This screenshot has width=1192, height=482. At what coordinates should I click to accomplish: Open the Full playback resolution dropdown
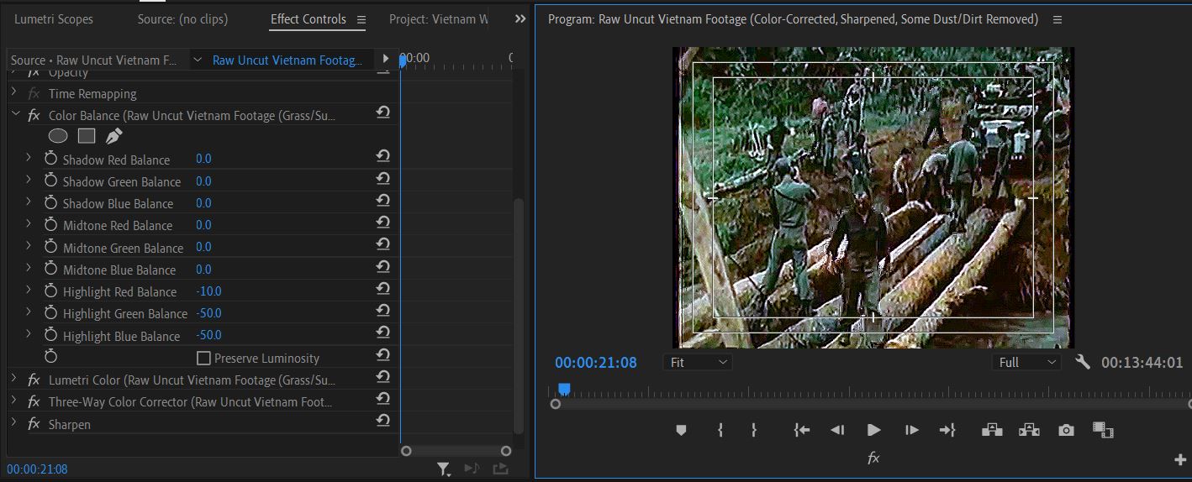[x=1026, y=362]
